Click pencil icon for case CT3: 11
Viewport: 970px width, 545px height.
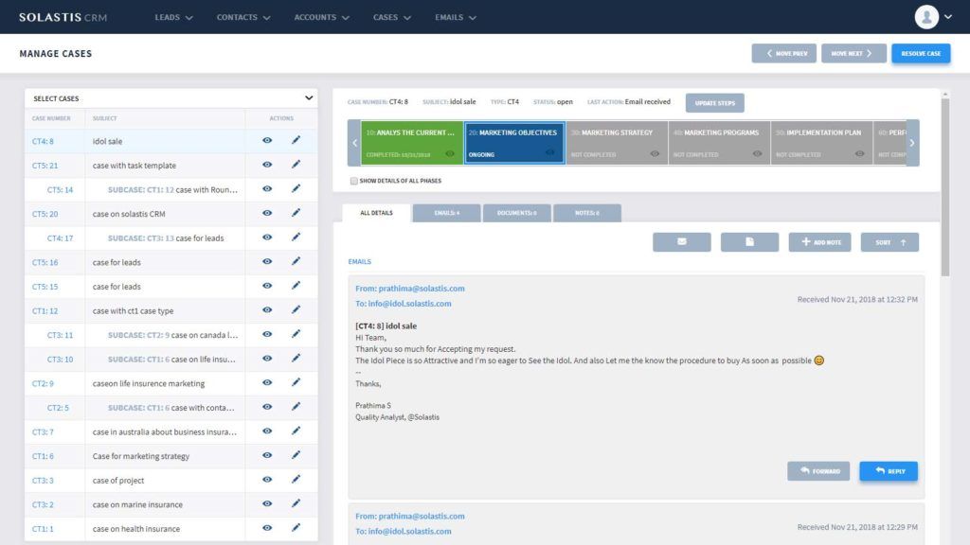pyautogui.click(x=296, y=334)
